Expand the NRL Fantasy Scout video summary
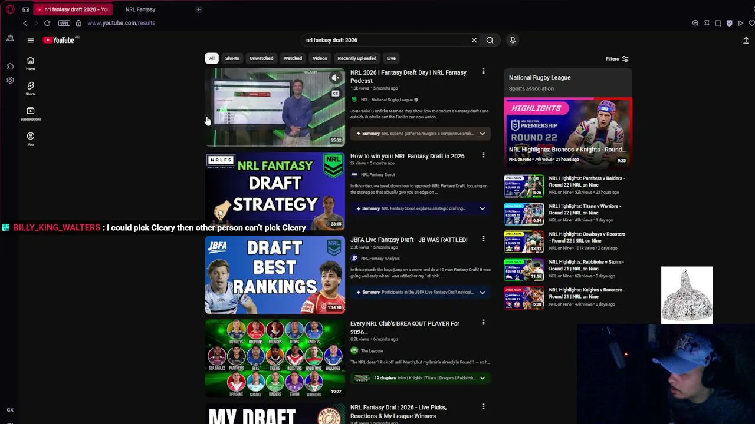The image size is (755, 424). 482,208
